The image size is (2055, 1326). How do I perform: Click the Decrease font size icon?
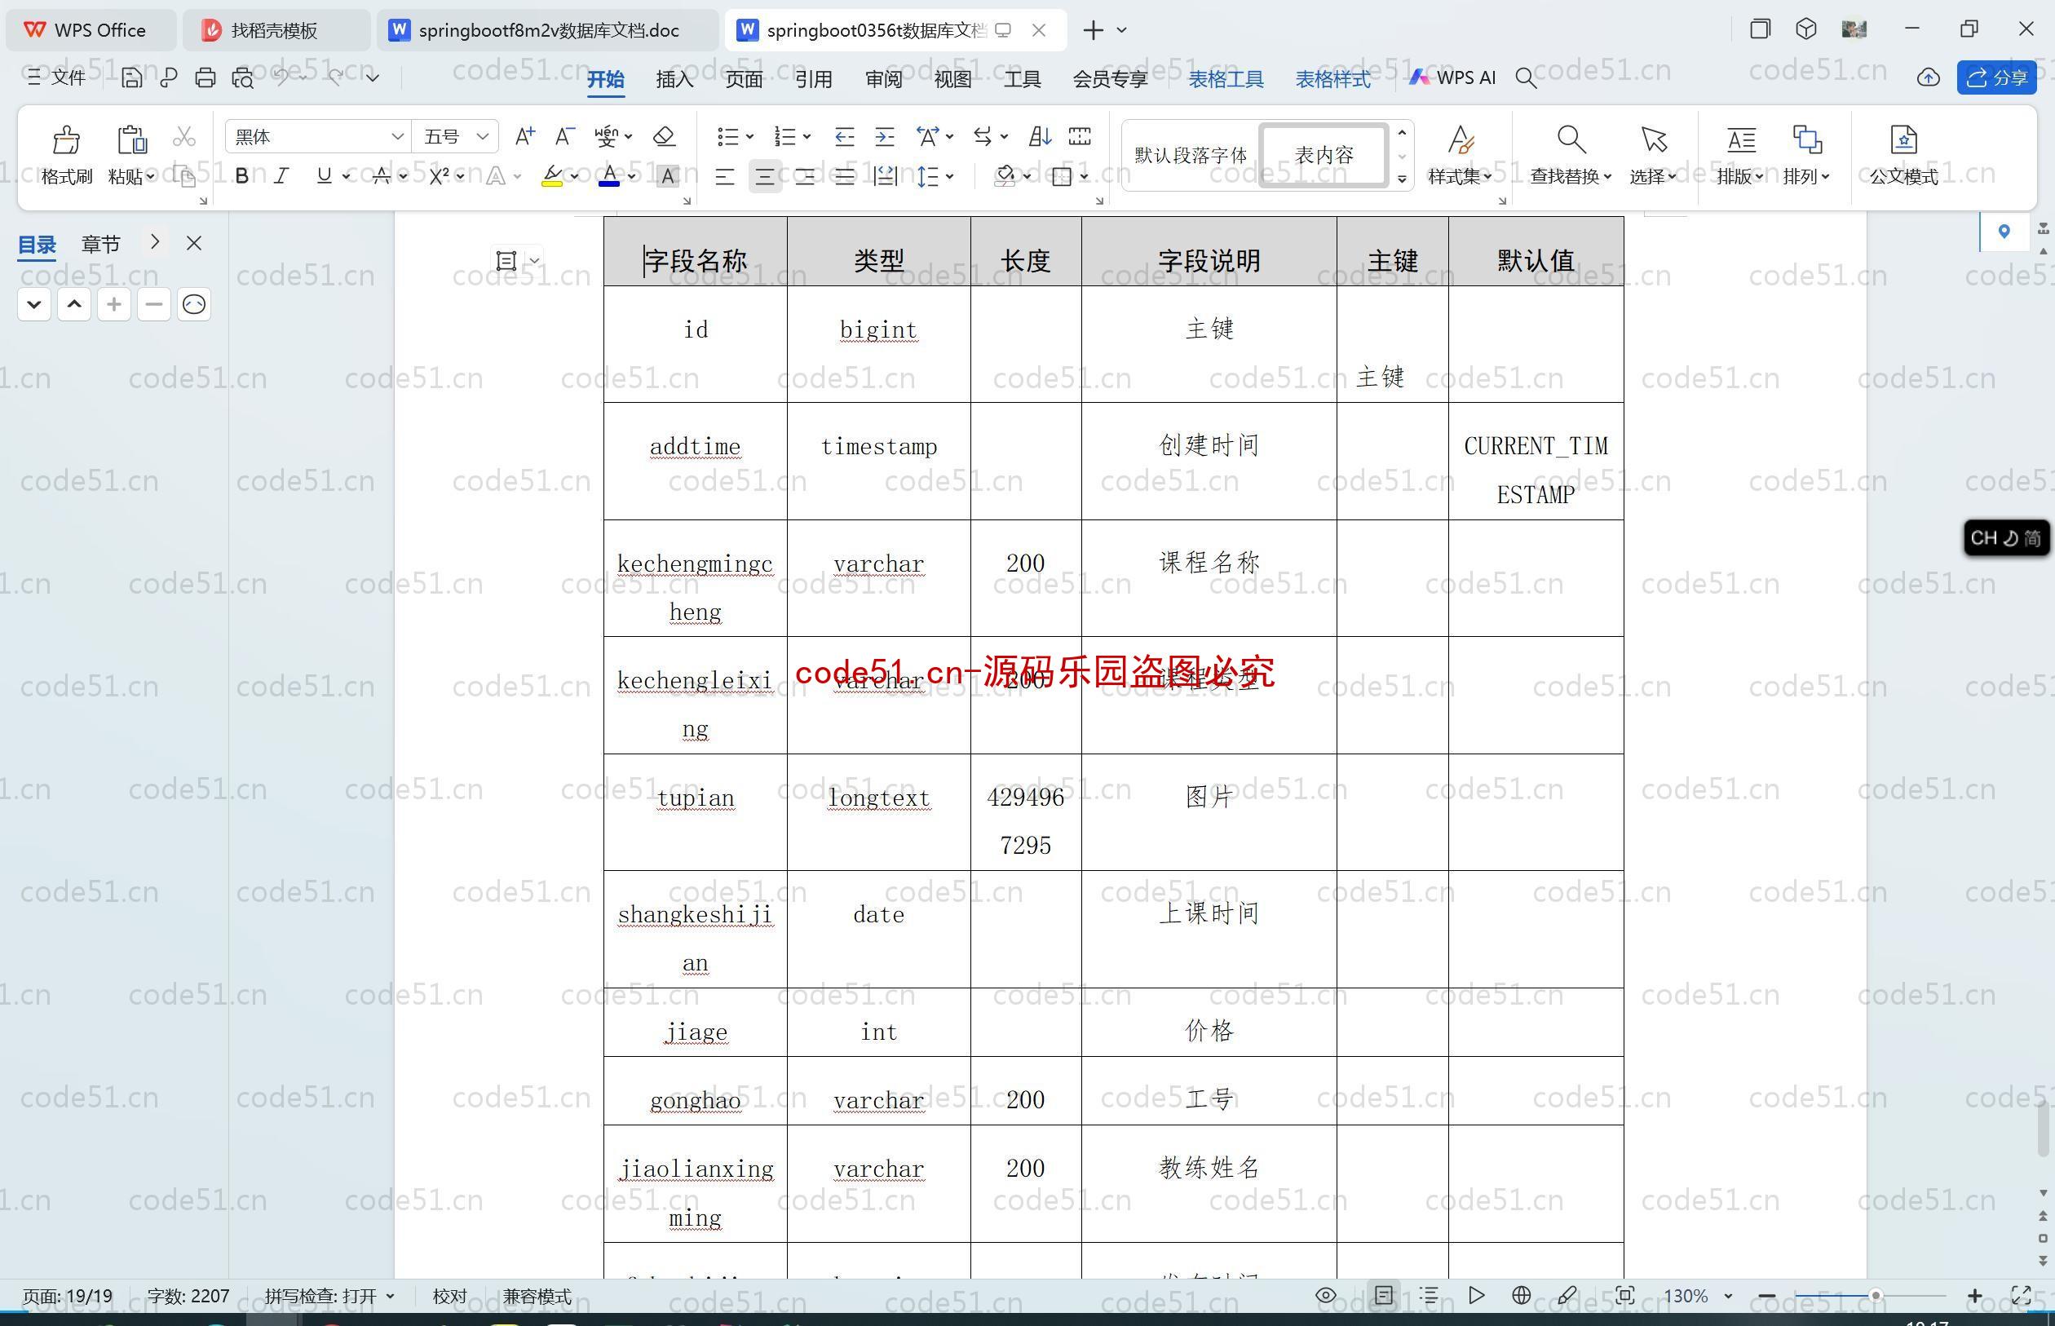pyautogui.click(x=565, y=136)
